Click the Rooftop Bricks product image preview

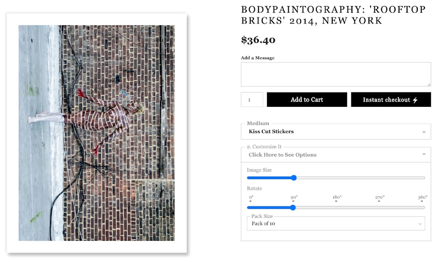click(97, 133)
